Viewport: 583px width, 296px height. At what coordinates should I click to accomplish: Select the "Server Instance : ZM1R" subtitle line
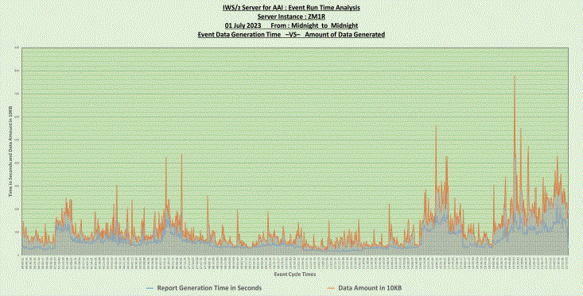(x=291, y=17)
